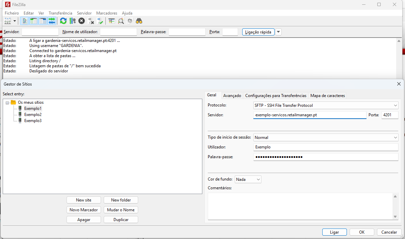Open the Ver menu
This screenshot has width=405, height=239.
coord(41,13)
